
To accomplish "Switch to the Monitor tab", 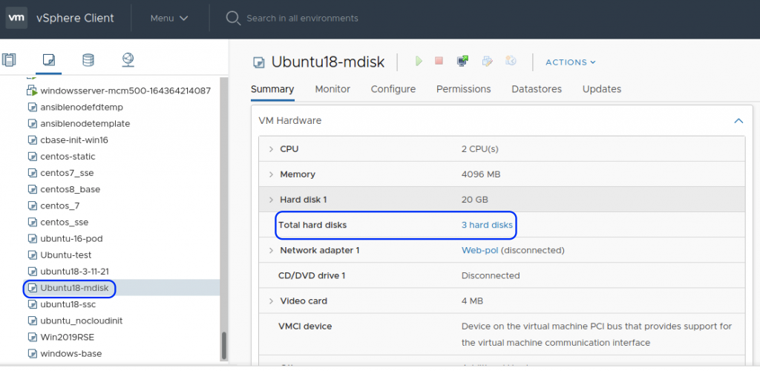I will tap(332, 89).
